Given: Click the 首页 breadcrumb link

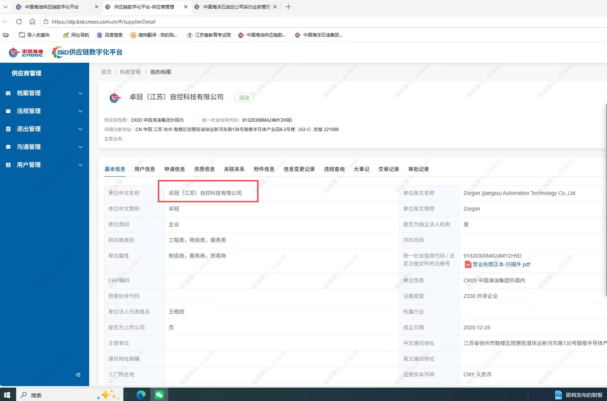Looking at the screenshot, I should (x=106, y=72).
